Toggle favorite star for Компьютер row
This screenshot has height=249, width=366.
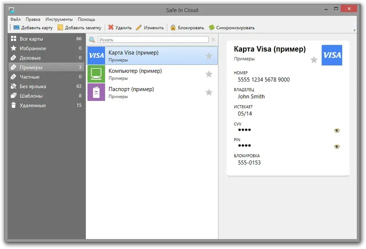pos(209,74)
